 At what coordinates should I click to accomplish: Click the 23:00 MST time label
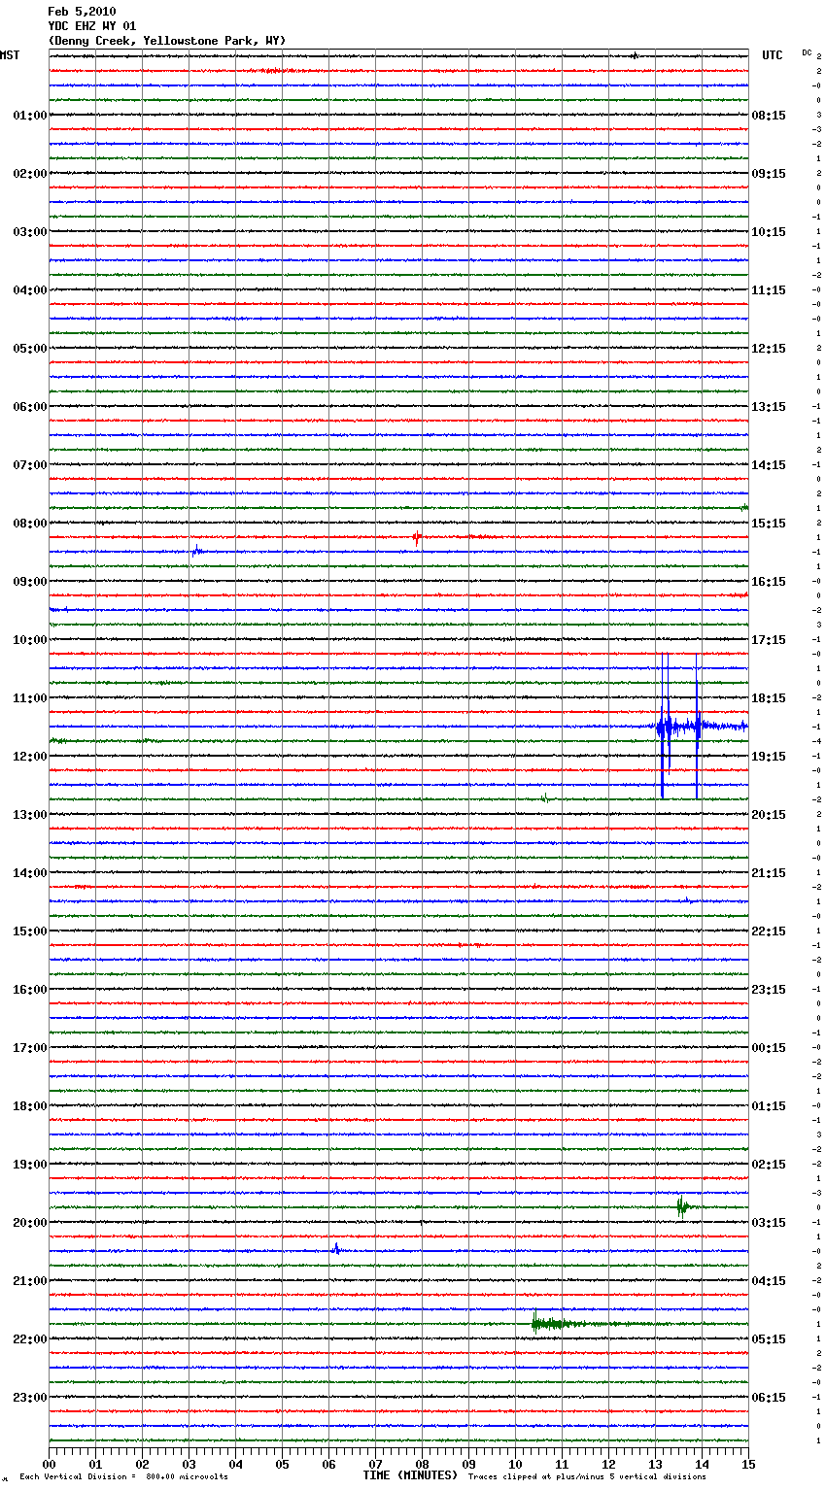click(x=30, y=1398)
